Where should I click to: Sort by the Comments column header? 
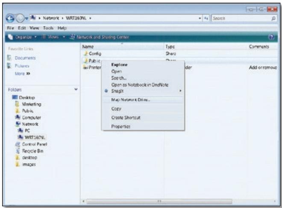[263, 47]
